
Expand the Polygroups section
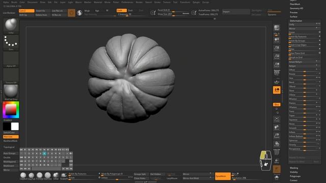[295, 176]
